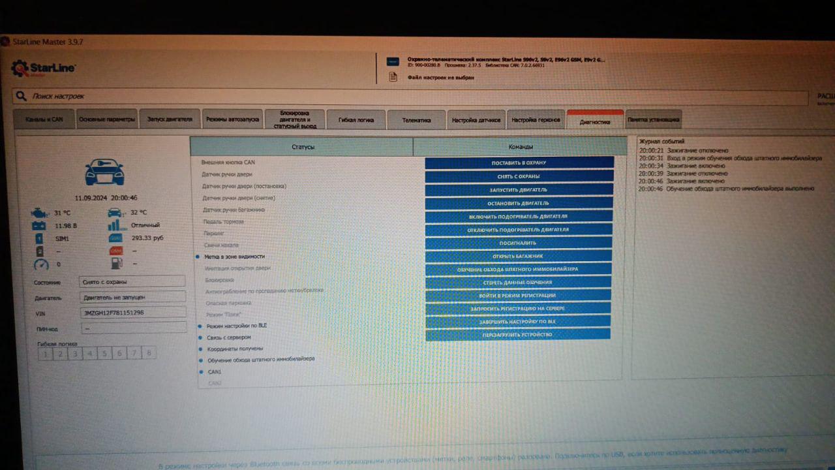835x470 pixels.
Task: Click the StarLine Master title bar icon
Action: click(6, 42)
